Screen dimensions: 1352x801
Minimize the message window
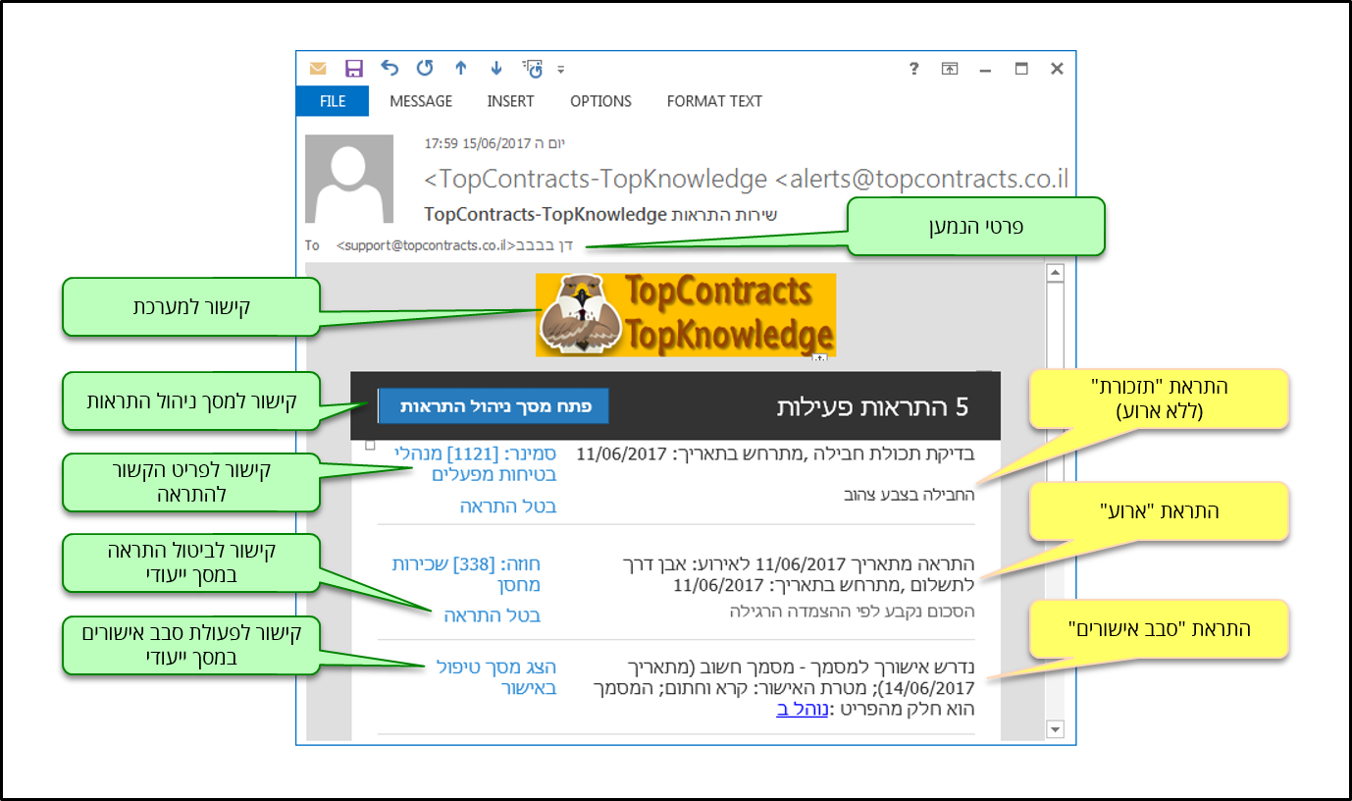985,70
